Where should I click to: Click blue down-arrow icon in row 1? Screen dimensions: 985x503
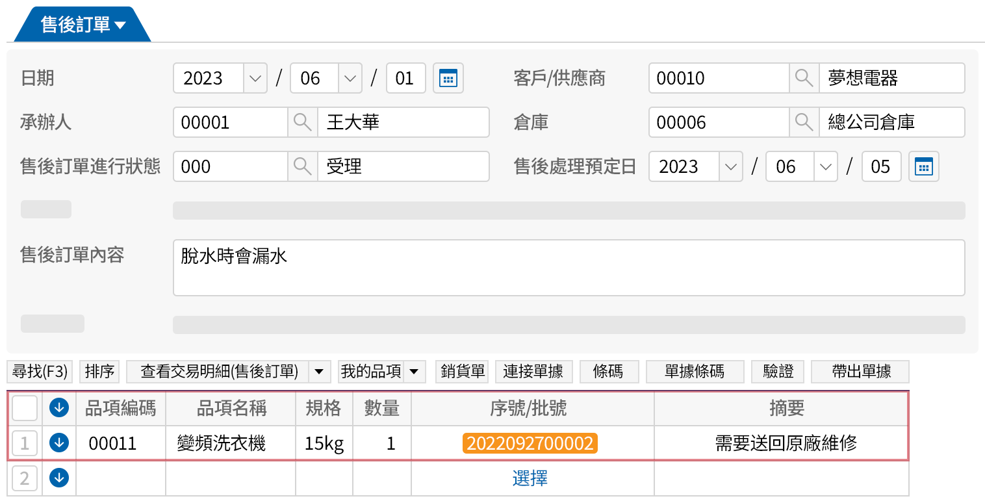(59, 443)
